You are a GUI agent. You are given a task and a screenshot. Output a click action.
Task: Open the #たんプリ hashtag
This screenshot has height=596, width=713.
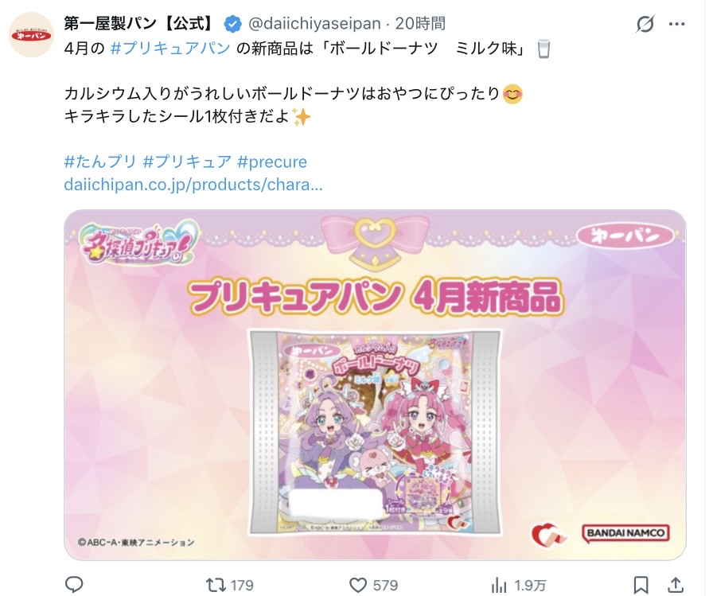coord(100,162)
